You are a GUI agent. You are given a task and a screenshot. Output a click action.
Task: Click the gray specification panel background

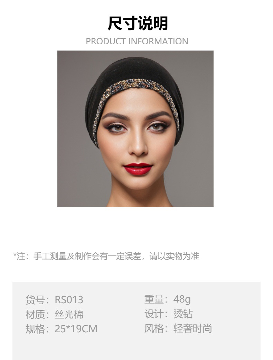pyautogui.click(x=136, y=347)
